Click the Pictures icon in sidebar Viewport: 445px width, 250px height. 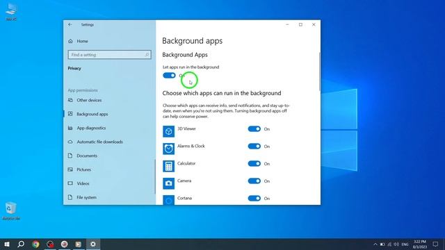pos(70,169)
